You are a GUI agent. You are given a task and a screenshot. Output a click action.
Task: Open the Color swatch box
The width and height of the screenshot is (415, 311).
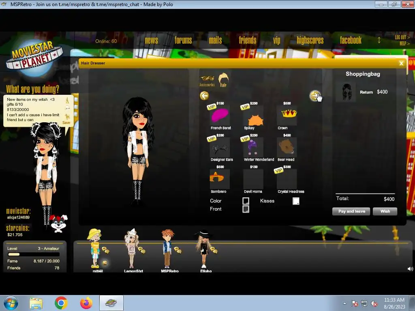coord(246,201)
